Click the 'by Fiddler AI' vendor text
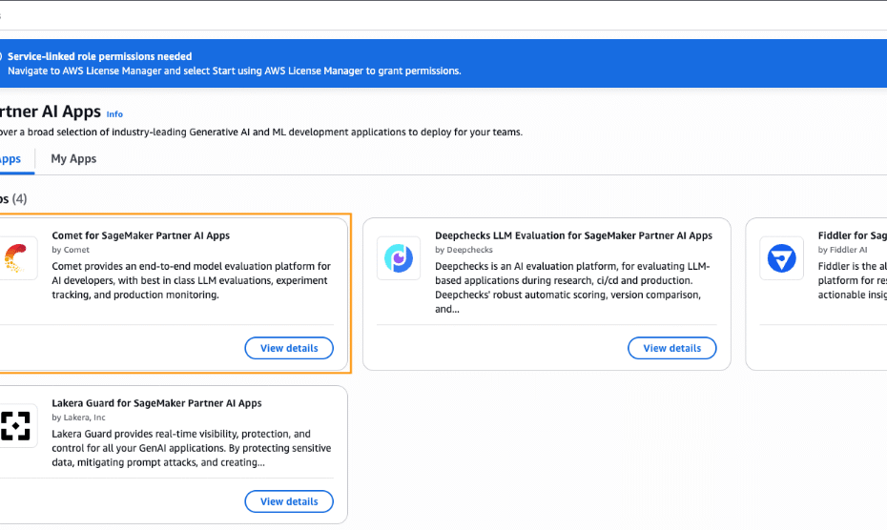Image resolution: width=887 pixels, height=530 pixels. 842,250
